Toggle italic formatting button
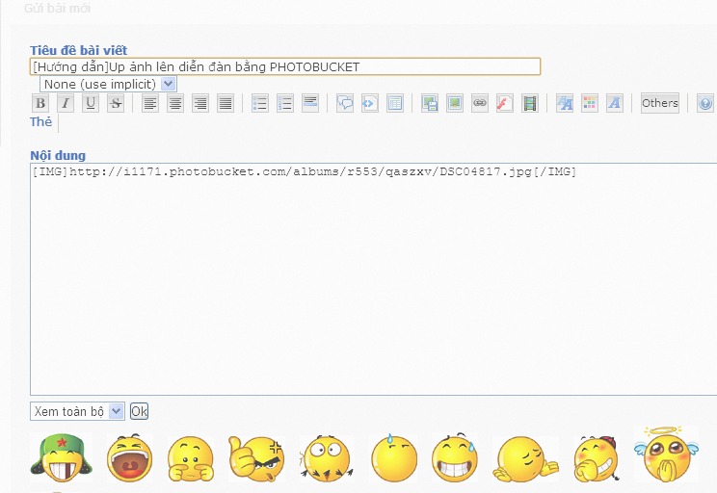Viewport: 717px width, 493px height. (66, 104)
